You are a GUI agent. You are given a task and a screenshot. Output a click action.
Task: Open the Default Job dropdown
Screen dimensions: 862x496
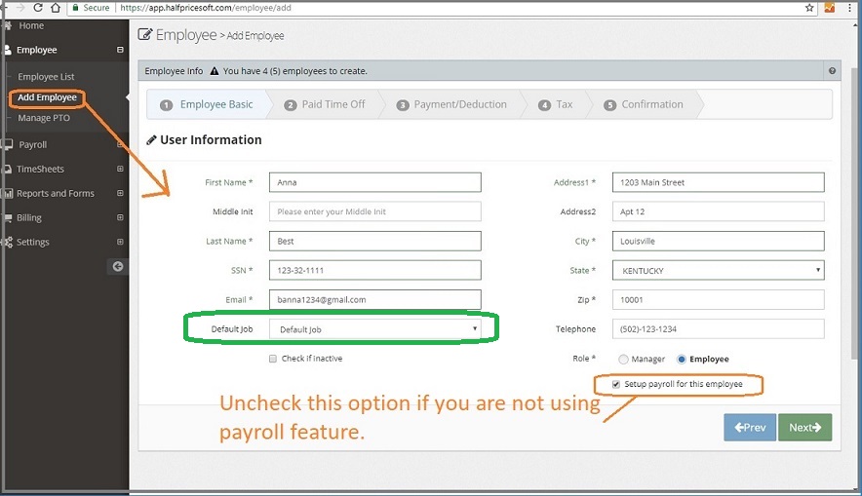[374, 329]
